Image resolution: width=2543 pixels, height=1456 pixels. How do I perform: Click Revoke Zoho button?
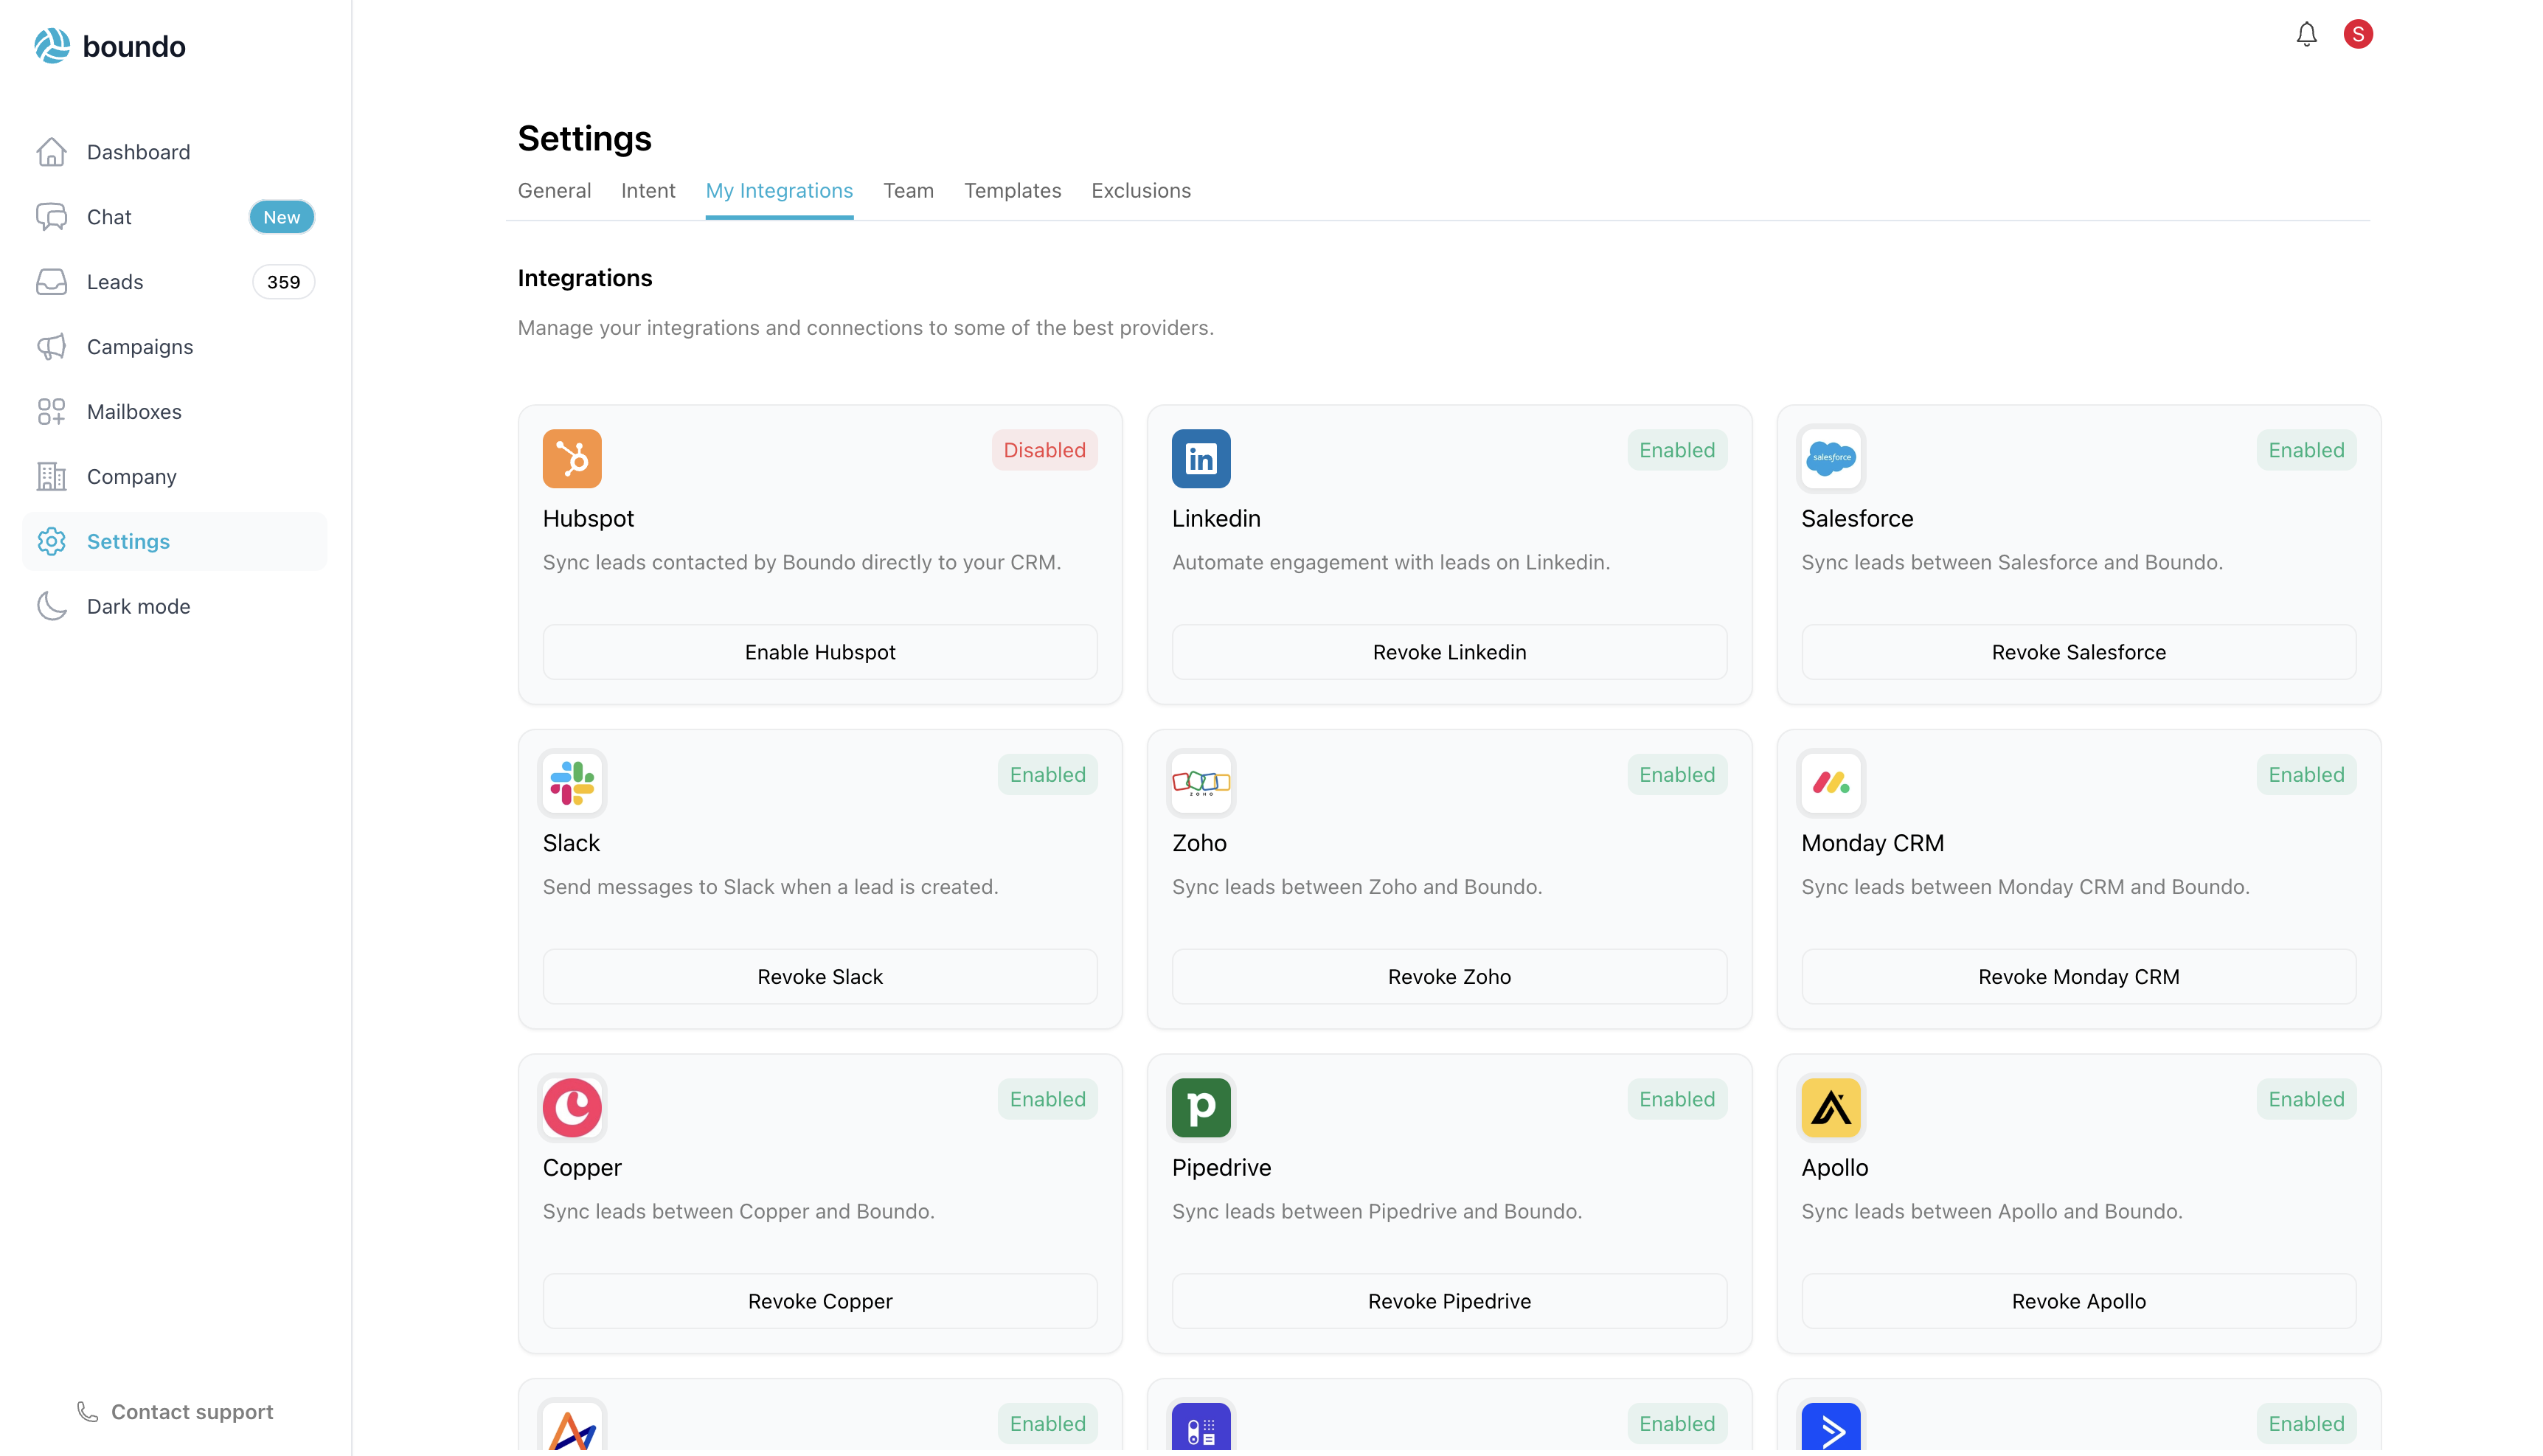1449,976
